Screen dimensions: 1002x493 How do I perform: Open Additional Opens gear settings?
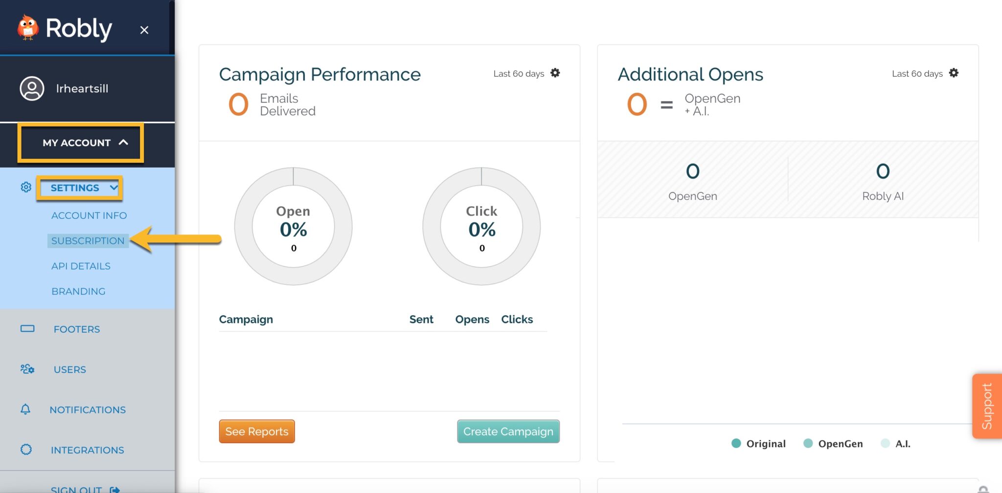[954, 73]
